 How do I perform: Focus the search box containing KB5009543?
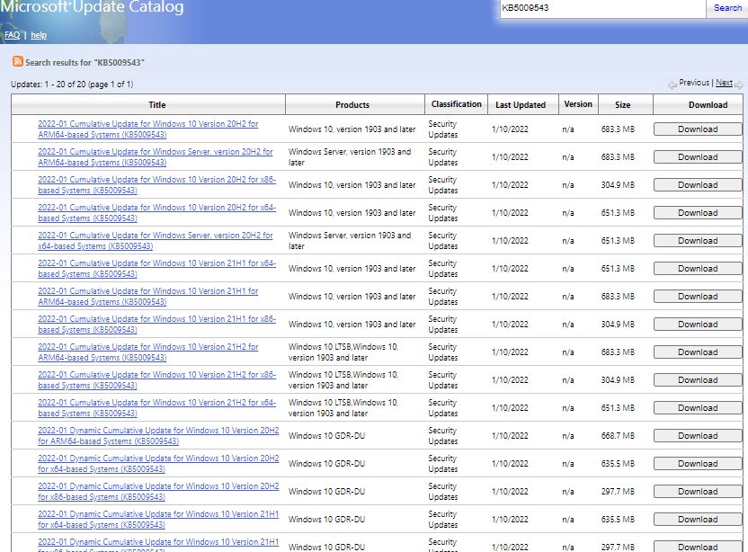pyautogui.click(x=601, y=8)
